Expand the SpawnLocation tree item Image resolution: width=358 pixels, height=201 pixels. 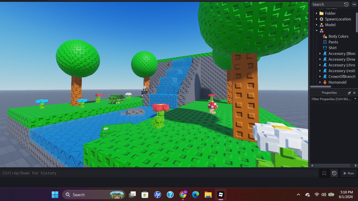pyautogui.click(x=317, y=19)
